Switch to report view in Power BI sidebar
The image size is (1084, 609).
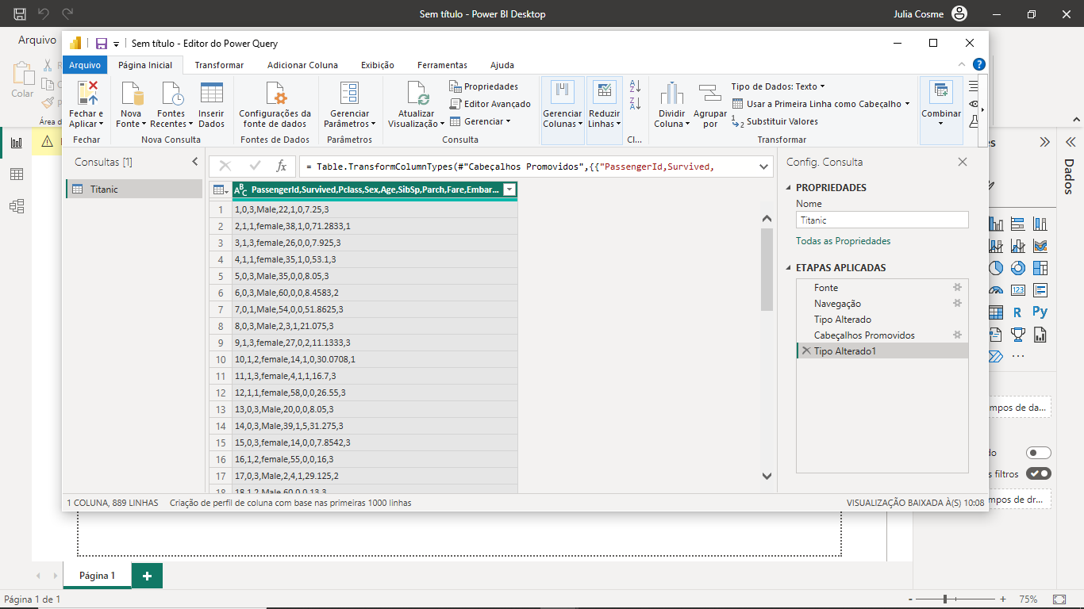point(16,143)
